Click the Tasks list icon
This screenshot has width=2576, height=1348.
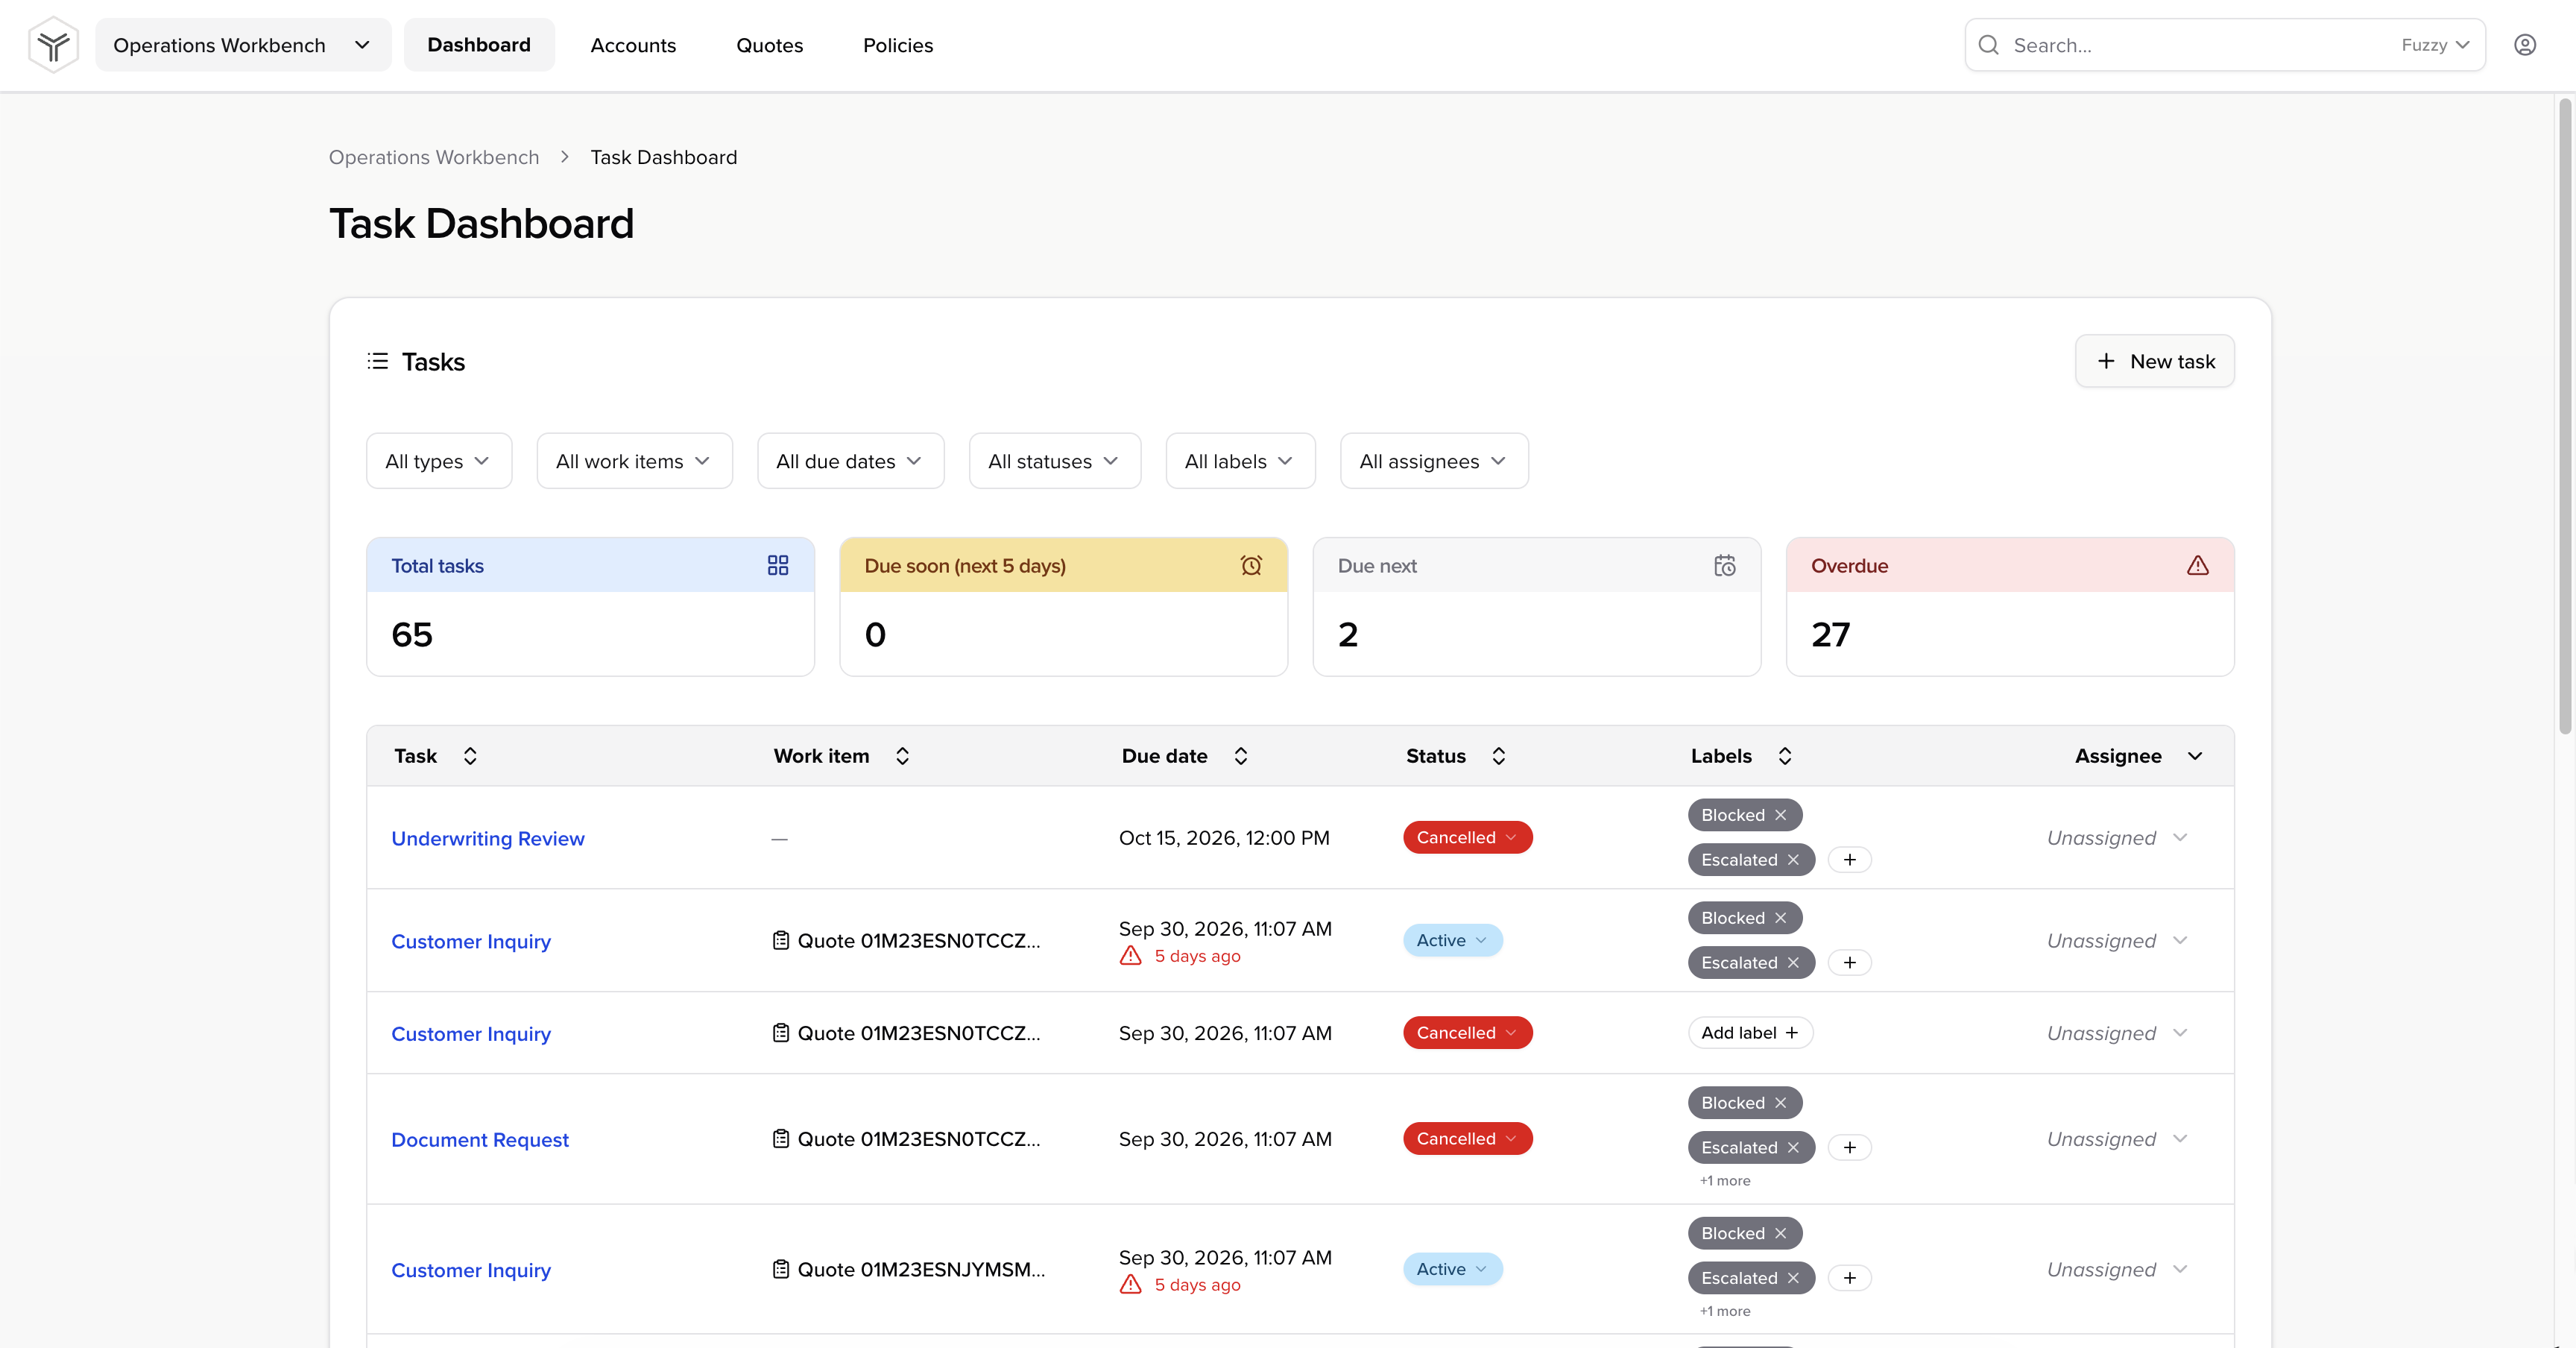[x=377, y=361]
